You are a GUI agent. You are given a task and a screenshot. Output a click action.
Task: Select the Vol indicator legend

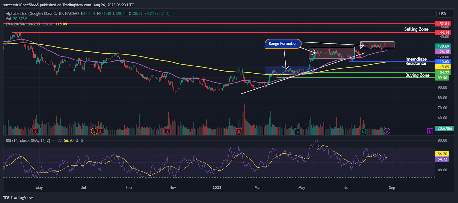(x=8, y=19)
